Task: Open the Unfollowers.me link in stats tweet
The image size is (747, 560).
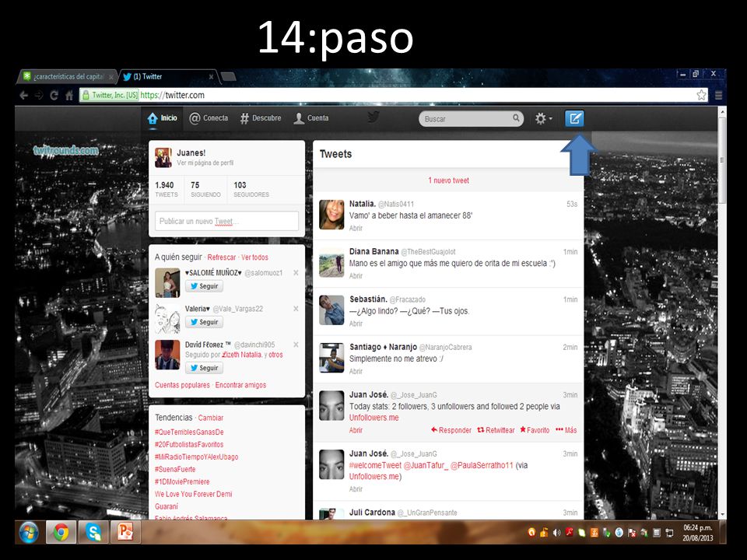Action: [374, 418]
